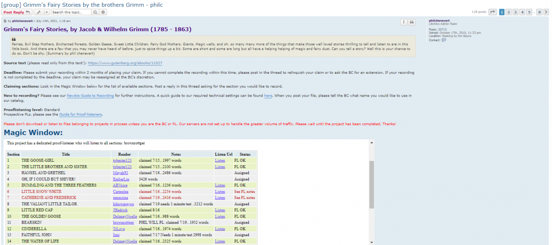Select current page 1 button
The height and width of the screenshot is (245, 552).
point(502,12)
